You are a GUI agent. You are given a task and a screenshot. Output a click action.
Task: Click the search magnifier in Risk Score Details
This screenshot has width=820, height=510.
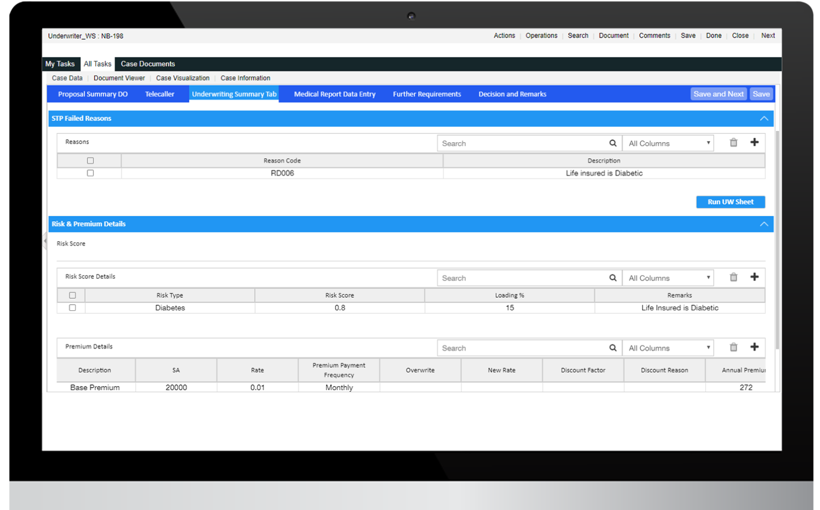pos(612,278)
